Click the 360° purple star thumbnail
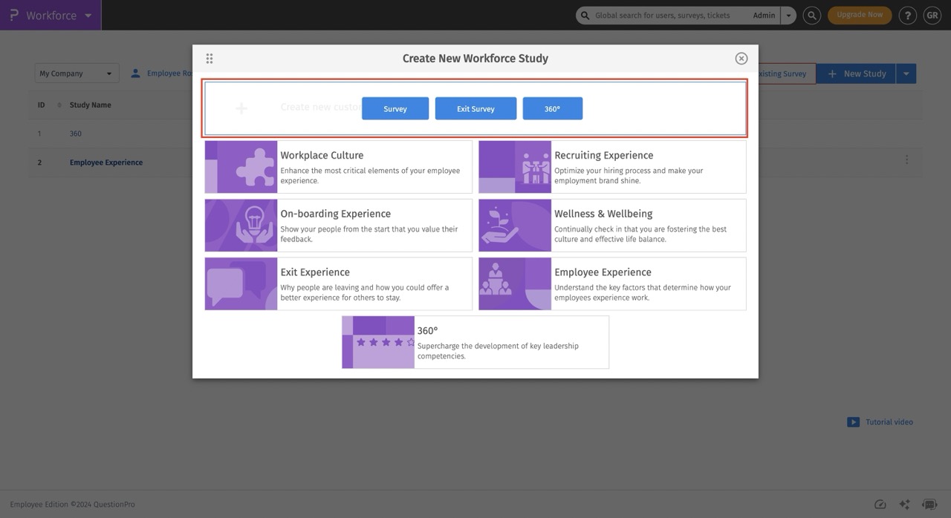Screen dimensions: 951x518 tap(378, 342)
